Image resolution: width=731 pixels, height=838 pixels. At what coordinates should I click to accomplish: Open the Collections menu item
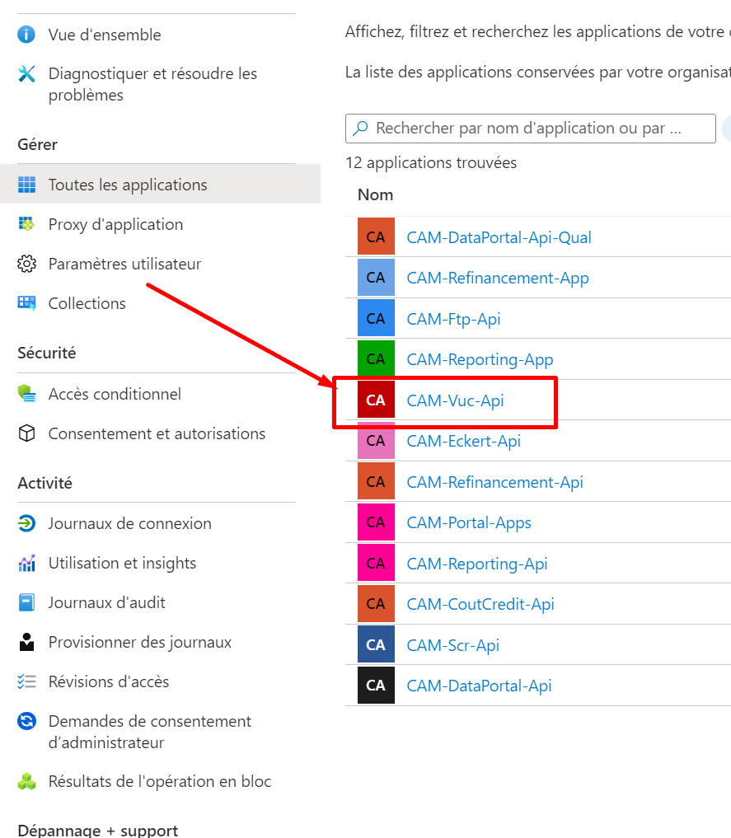[87, 303]
